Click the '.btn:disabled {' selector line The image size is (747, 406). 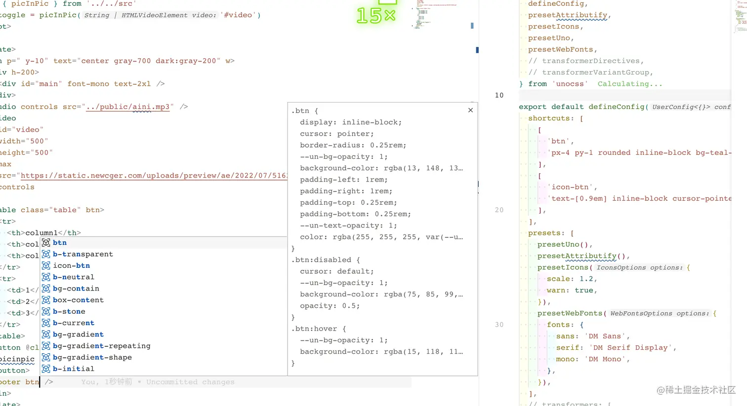pos(326,260)
